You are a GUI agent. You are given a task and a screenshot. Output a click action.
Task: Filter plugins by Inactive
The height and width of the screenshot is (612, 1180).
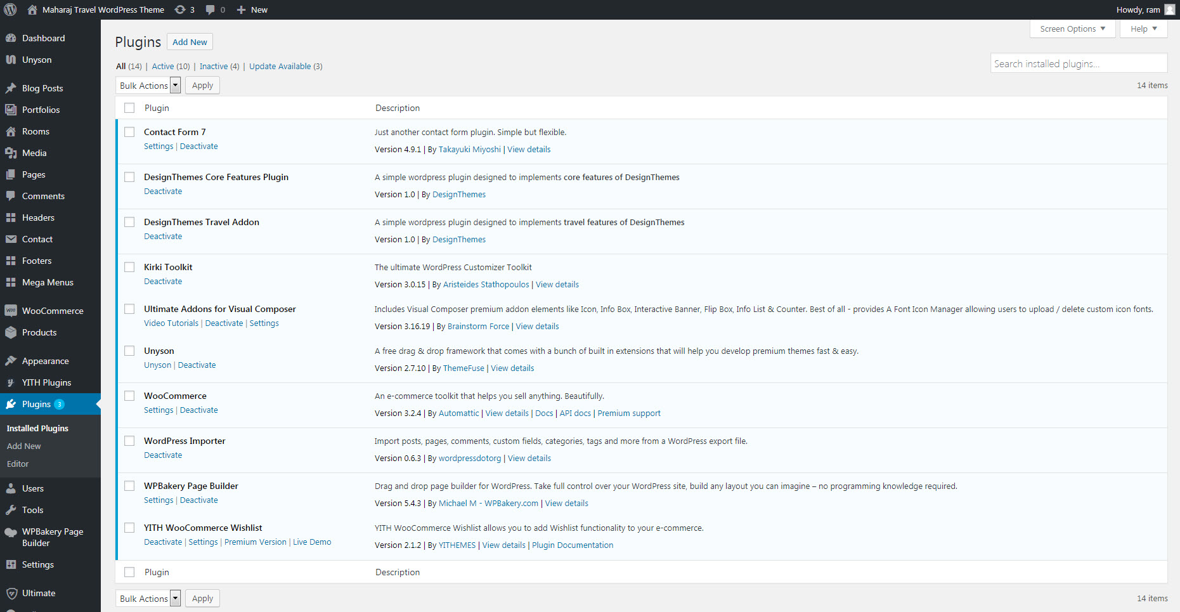tap(213, 66)
